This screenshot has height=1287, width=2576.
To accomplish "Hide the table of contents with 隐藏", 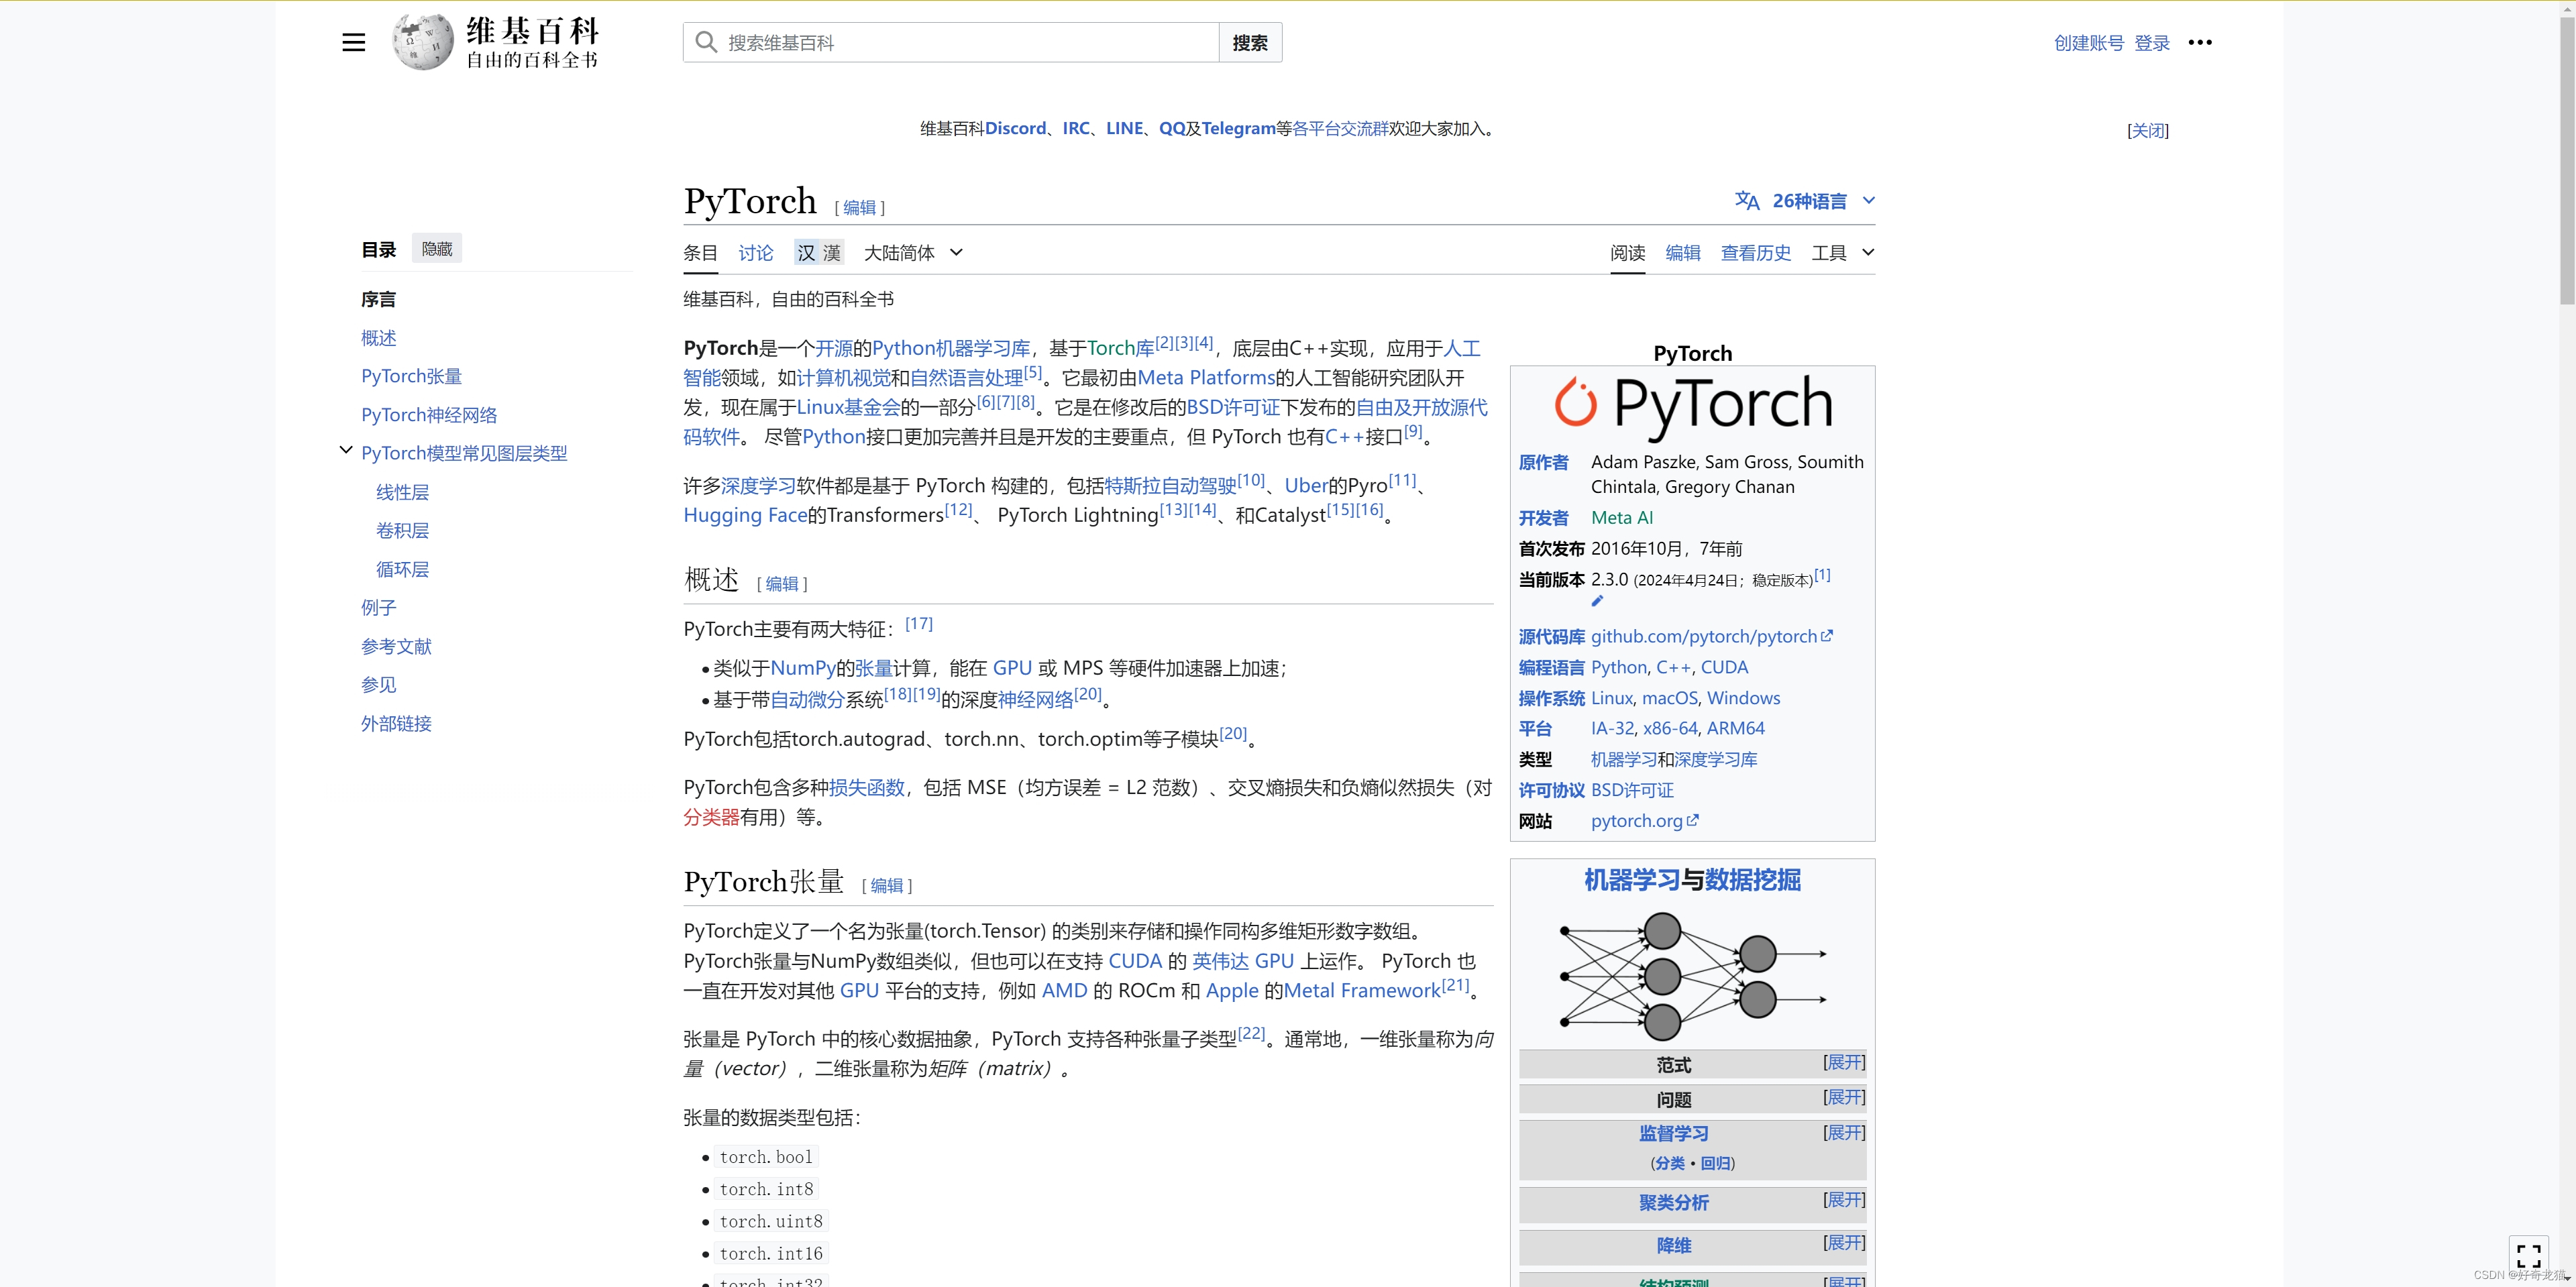I will coord(437,249).
